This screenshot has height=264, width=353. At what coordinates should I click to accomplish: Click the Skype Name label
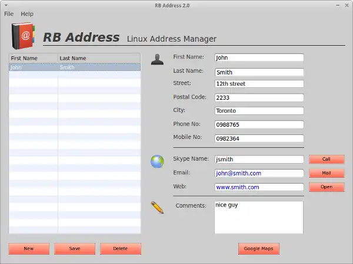click(191, 159)
